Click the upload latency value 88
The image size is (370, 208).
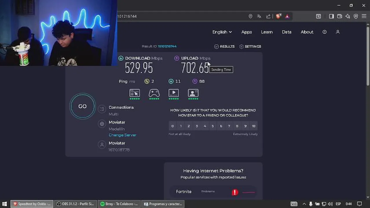coord(202,81)
